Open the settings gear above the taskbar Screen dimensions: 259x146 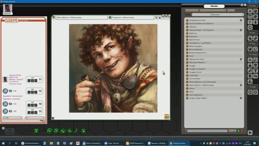tap(3, 128)
